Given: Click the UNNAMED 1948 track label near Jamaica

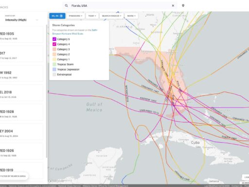Looking at the screenshot, I should click(x=182, y=175).
